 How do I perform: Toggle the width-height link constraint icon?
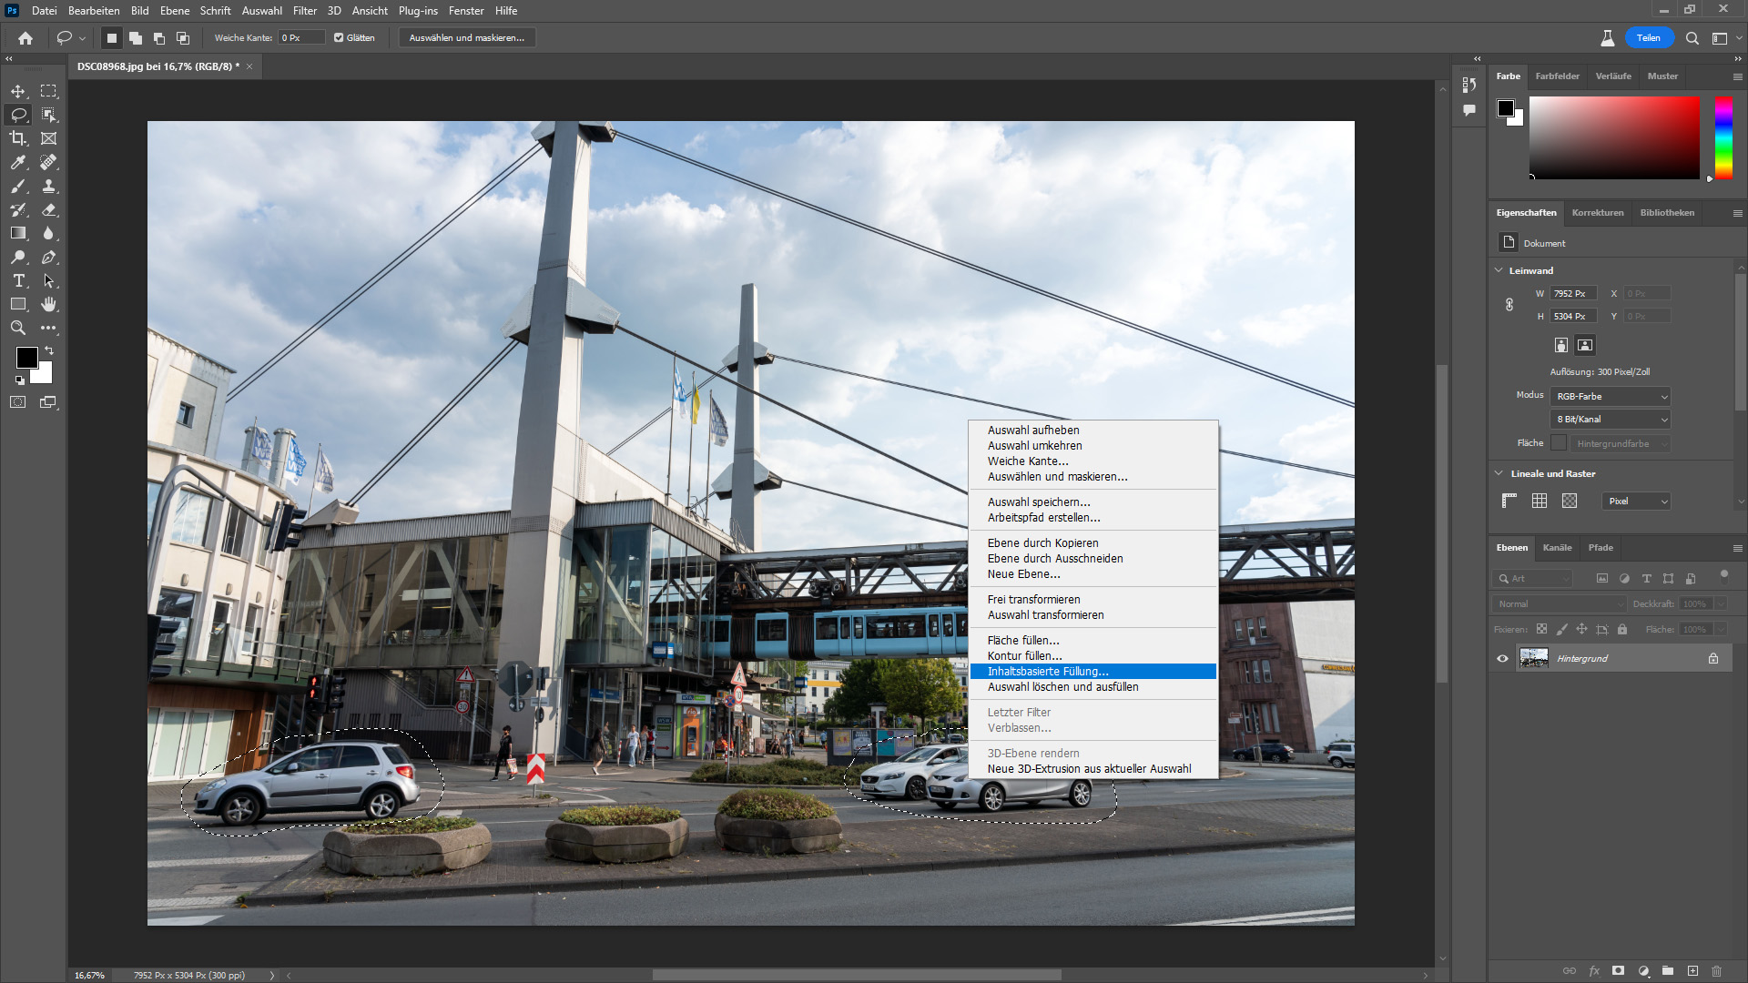point(1509,305)
